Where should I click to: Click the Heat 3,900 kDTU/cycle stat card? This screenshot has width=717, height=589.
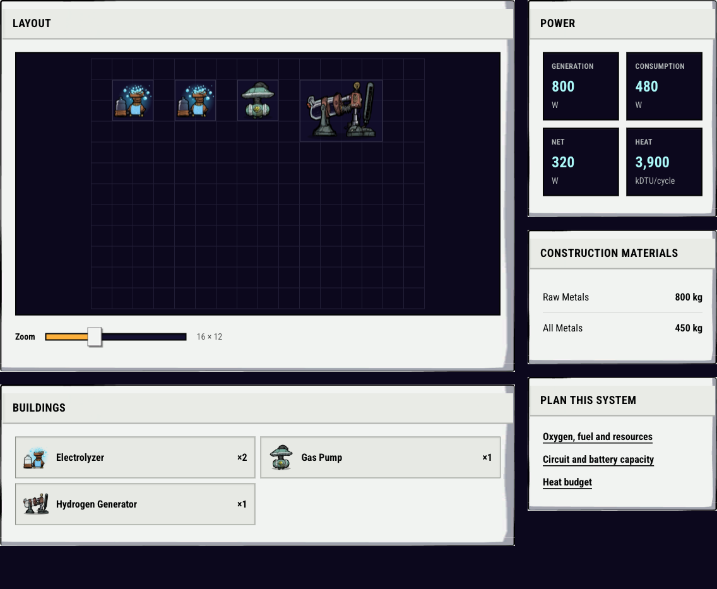pyautogui.click(x=664, y=162)
